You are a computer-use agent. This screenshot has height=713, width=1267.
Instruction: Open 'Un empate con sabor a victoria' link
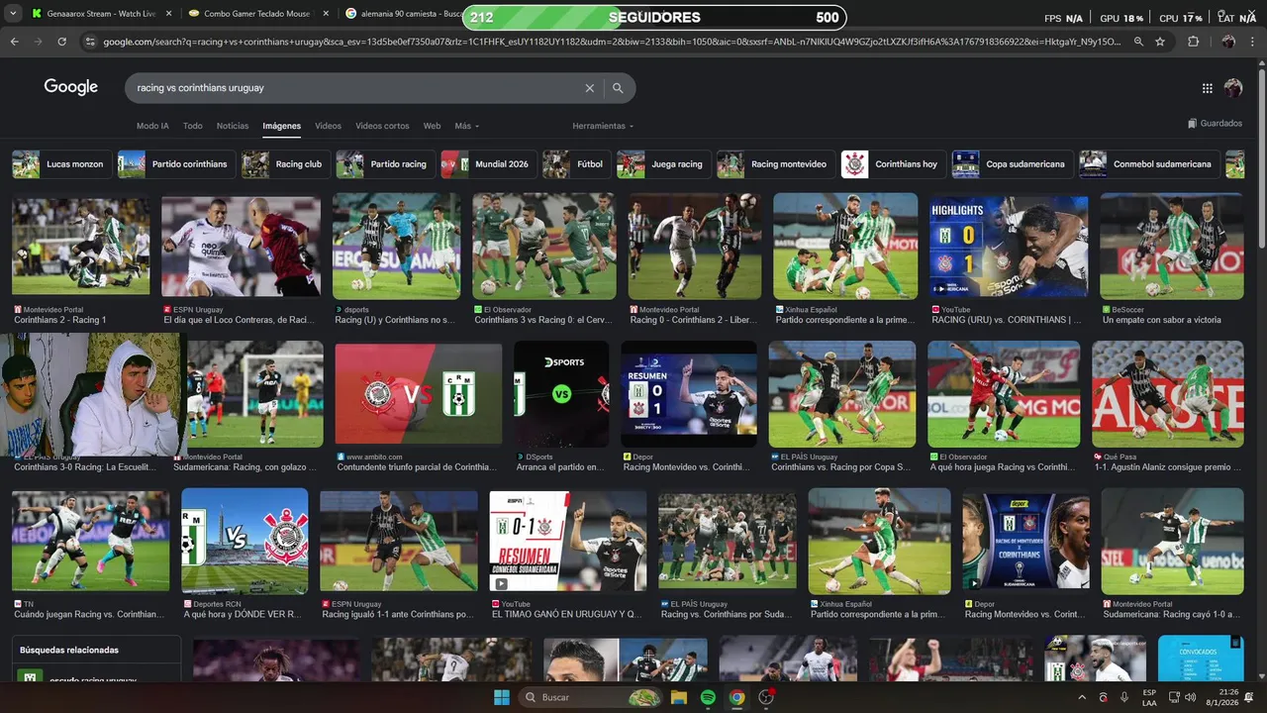(x=1162, y=320)
